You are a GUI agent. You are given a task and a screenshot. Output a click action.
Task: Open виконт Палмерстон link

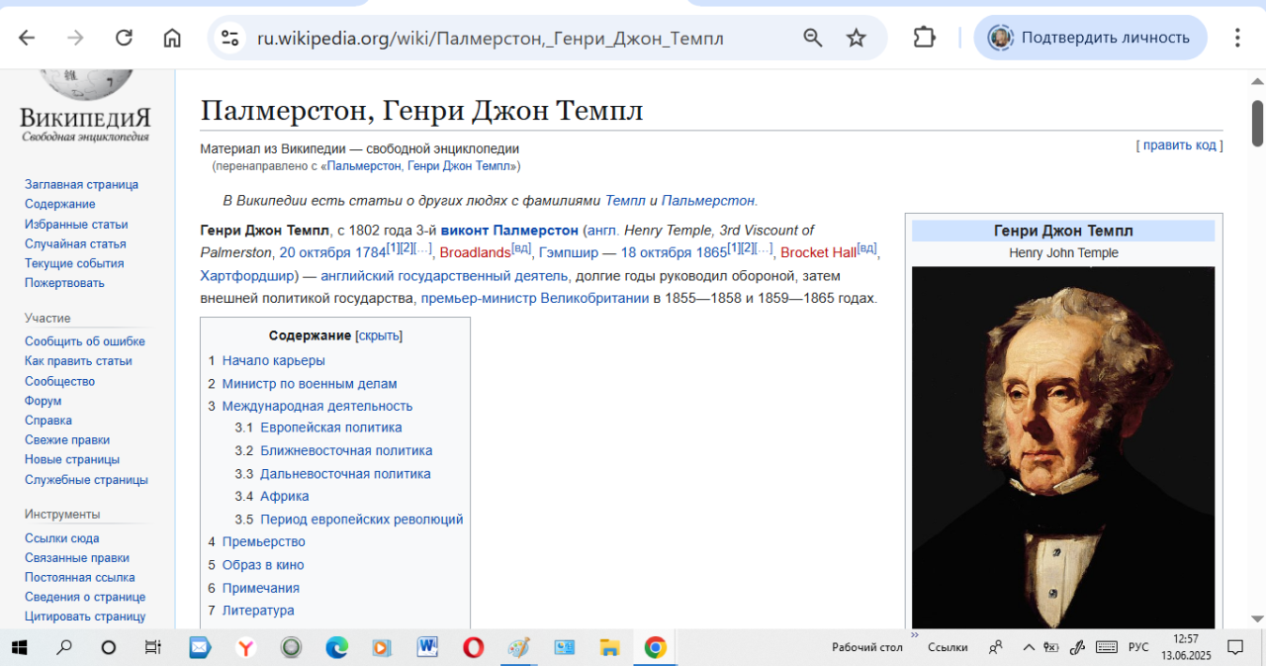pos(509,231)
